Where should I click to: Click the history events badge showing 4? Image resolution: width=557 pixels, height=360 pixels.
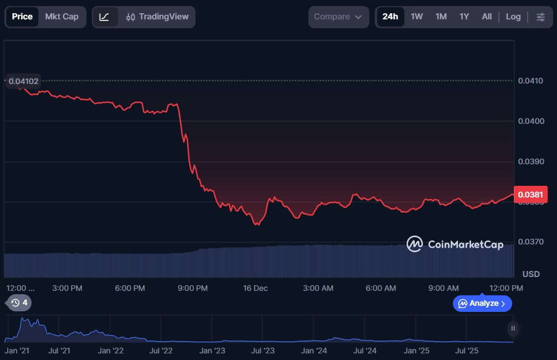[19, 302]
